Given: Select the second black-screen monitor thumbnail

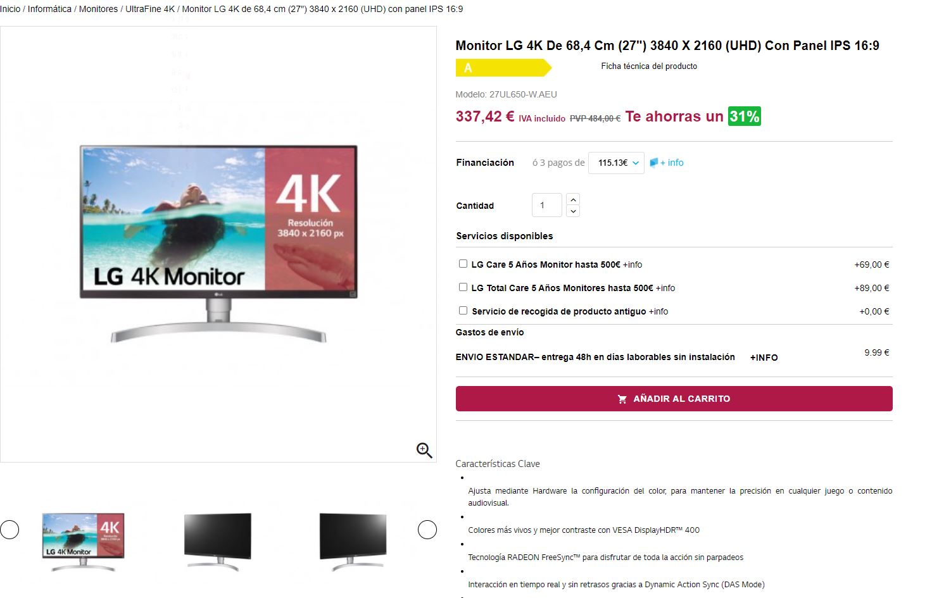Looking at the screenshot, I should pyautogui.click(x=353, y=542).
